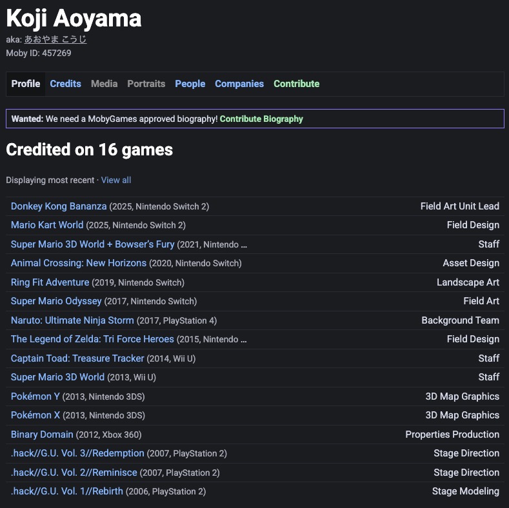The width and height of the screenshot is (509, 508).
Task: Click Ring Fit Adventure link
Action: pyautogui.click(x=50, y=282)
